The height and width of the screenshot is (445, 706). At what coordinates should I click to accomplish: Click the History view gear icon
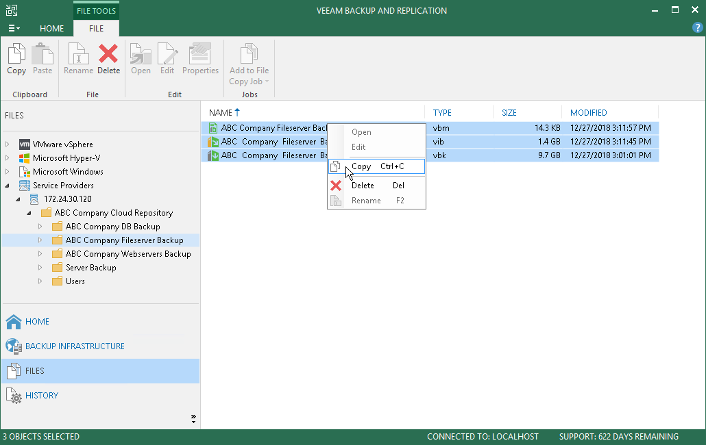[14, 396]
